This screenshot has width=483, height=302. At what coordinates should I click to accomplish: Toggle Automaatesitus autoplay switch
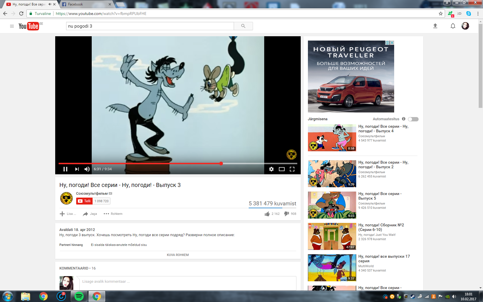(413, 119)
